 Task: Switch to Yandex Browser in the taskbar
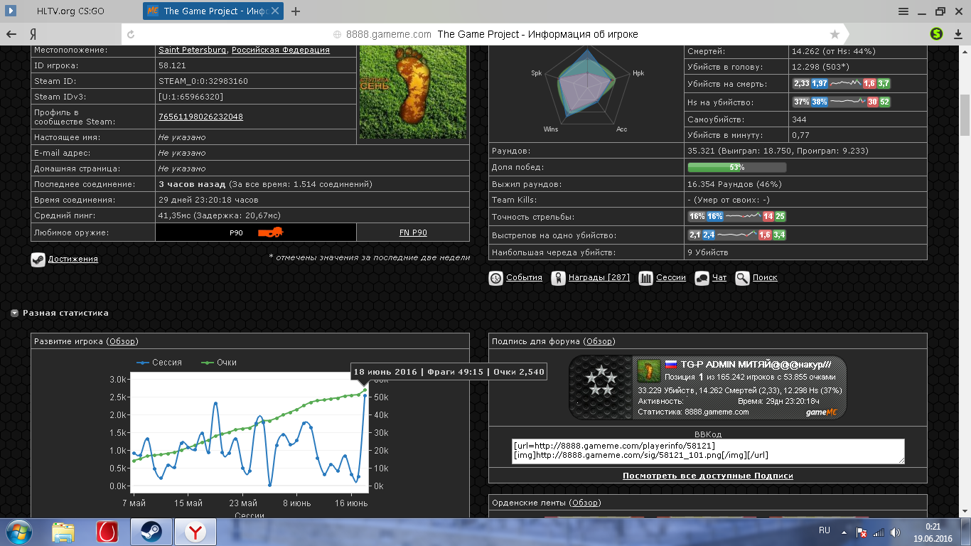(195, 532)
